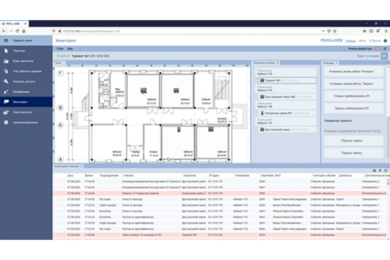390x260 pixels.
Task: Click the Установить режим работы "Закрыто" button
Action: pyautogui.click(x=354, y=84)
